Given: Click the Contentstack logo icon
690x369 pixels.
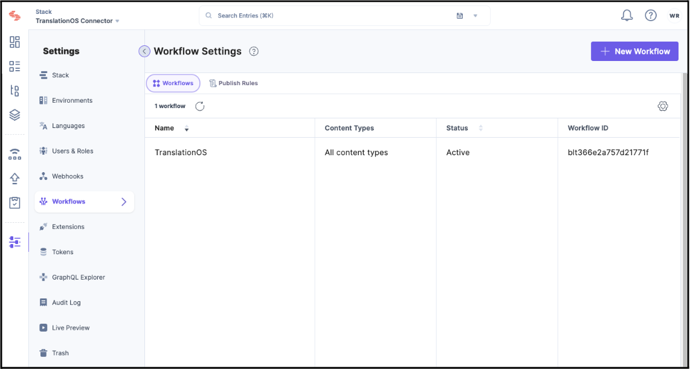Looking at the screenshot, I should click(15, 16).
